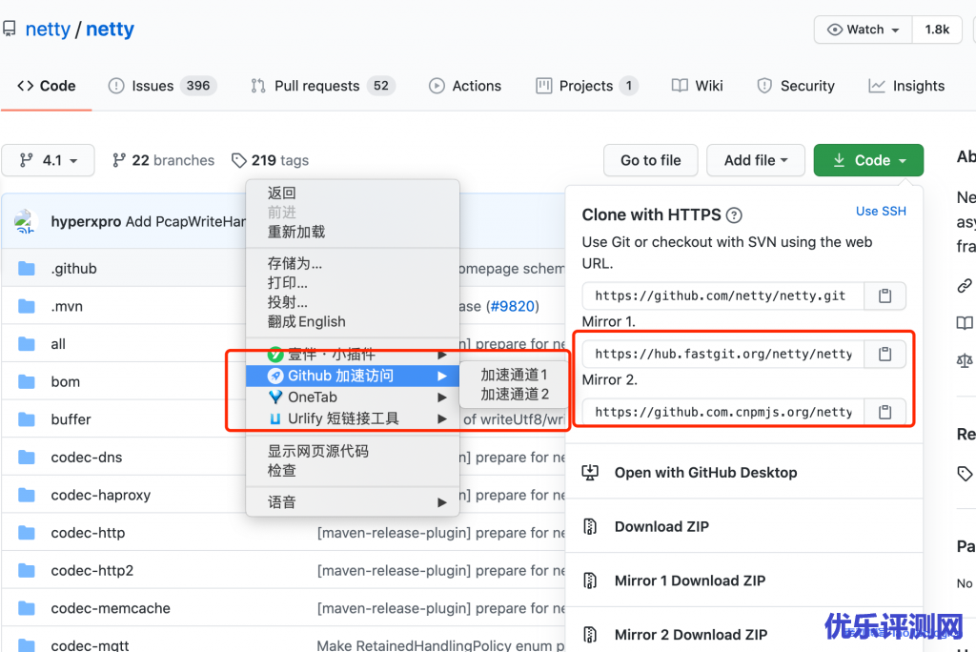Click Mirror 1 Download ZIP
Image resolution: width=976 pixels, height=652 pixels.
coord(689,581)
